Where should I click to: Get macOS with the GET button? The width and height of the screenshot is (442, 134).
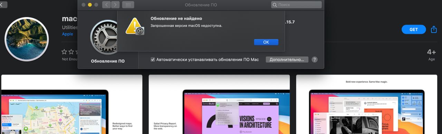pyautogui.click(x=414, y=29)
